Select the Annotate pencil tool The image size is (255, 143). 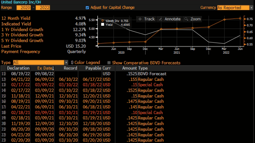tap(170, 19)
